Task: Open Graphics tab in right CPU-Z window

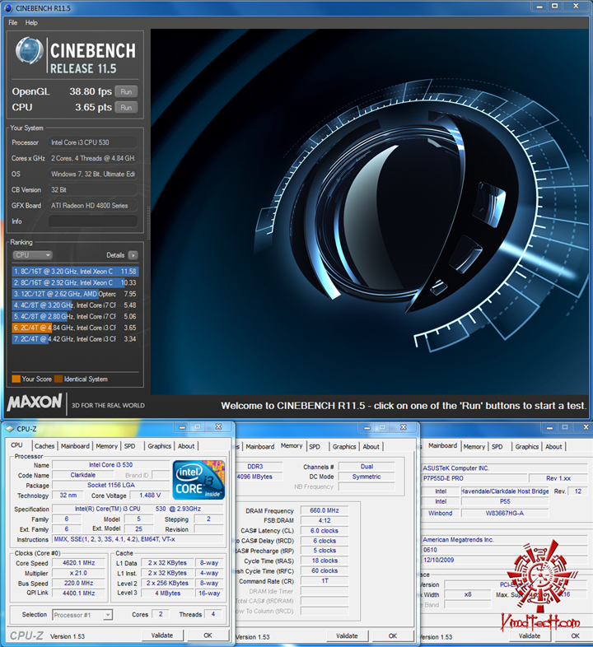Action: click(x=527, y=446)
